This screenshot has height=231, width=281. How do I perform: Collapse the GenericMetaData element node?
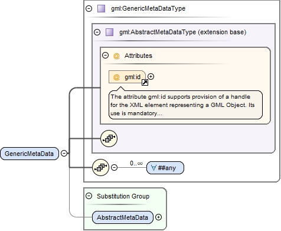click(64, 153)
